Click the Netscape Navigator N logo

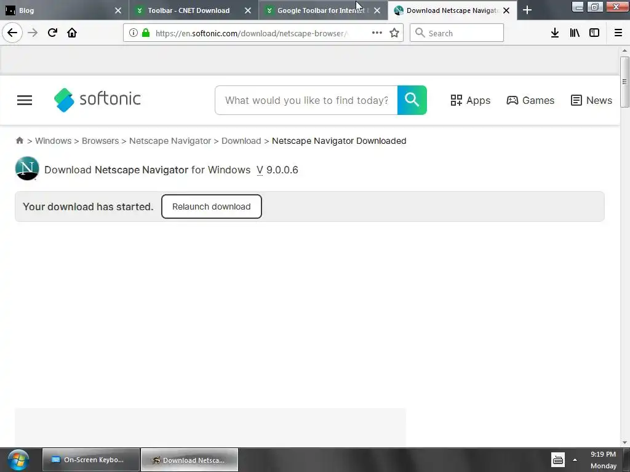click(x=27, y=168)
